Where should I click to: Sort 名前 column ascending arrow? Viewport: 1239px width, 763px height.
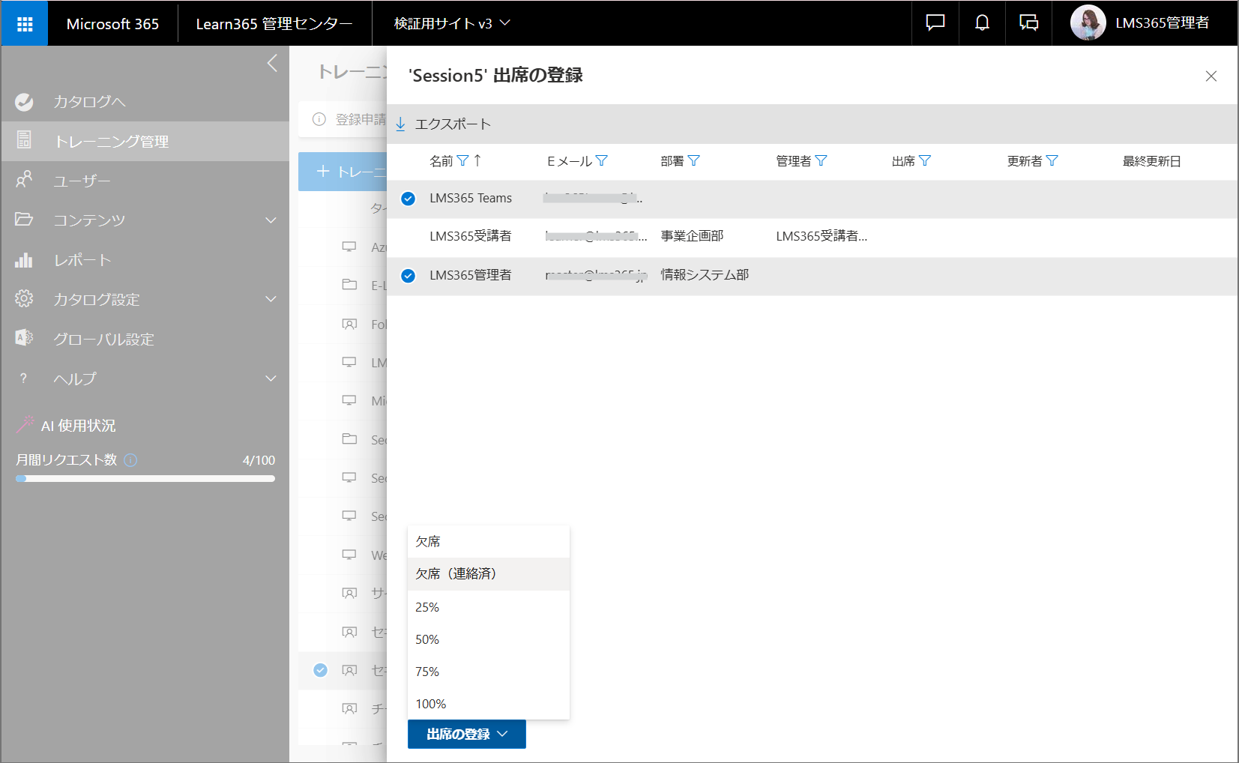click(477, 160)
